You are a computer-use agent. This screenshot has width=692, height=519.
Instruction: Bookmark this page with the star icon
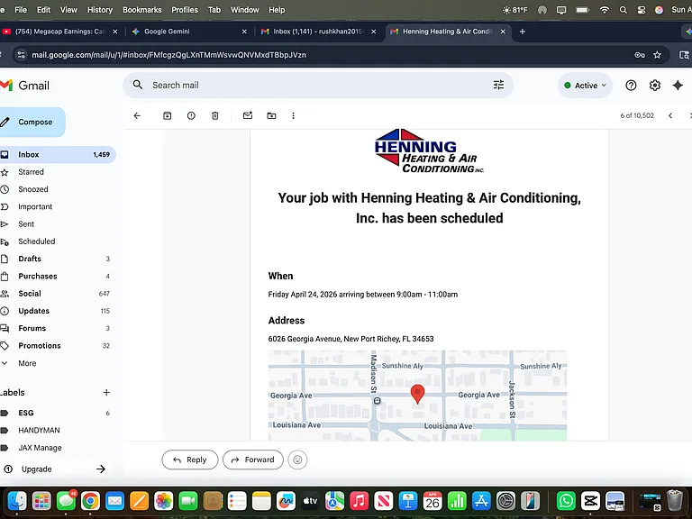point(657,55)
